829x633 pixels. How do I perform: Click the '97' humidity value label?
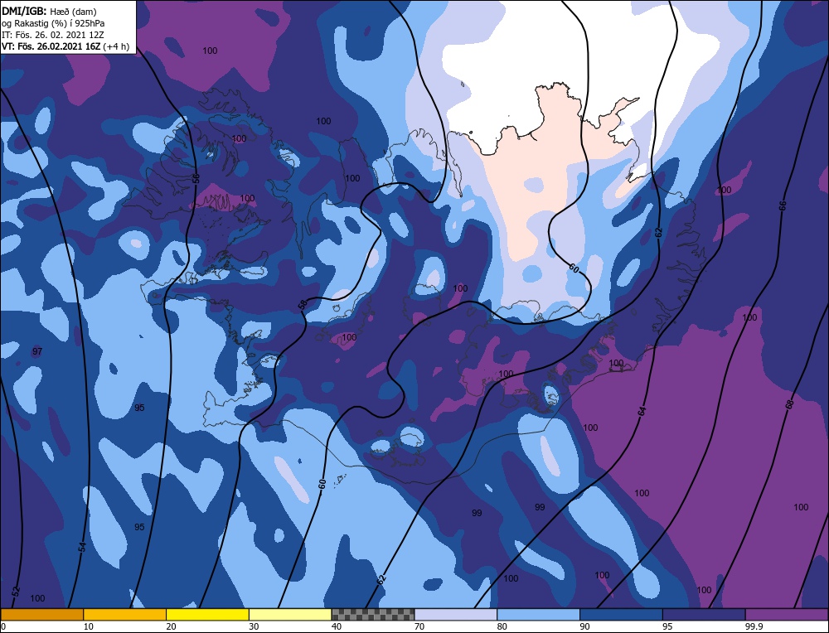(37, 351)
